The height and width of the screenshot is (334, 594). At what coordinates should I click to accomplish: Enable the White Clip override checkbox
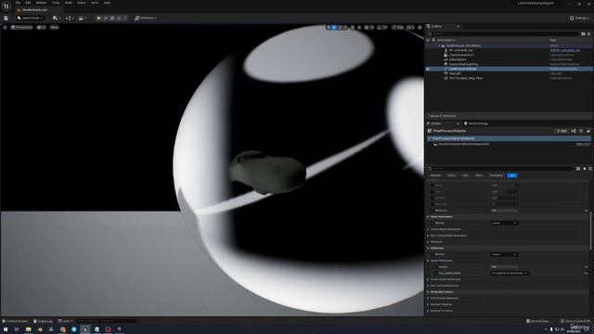433,211
